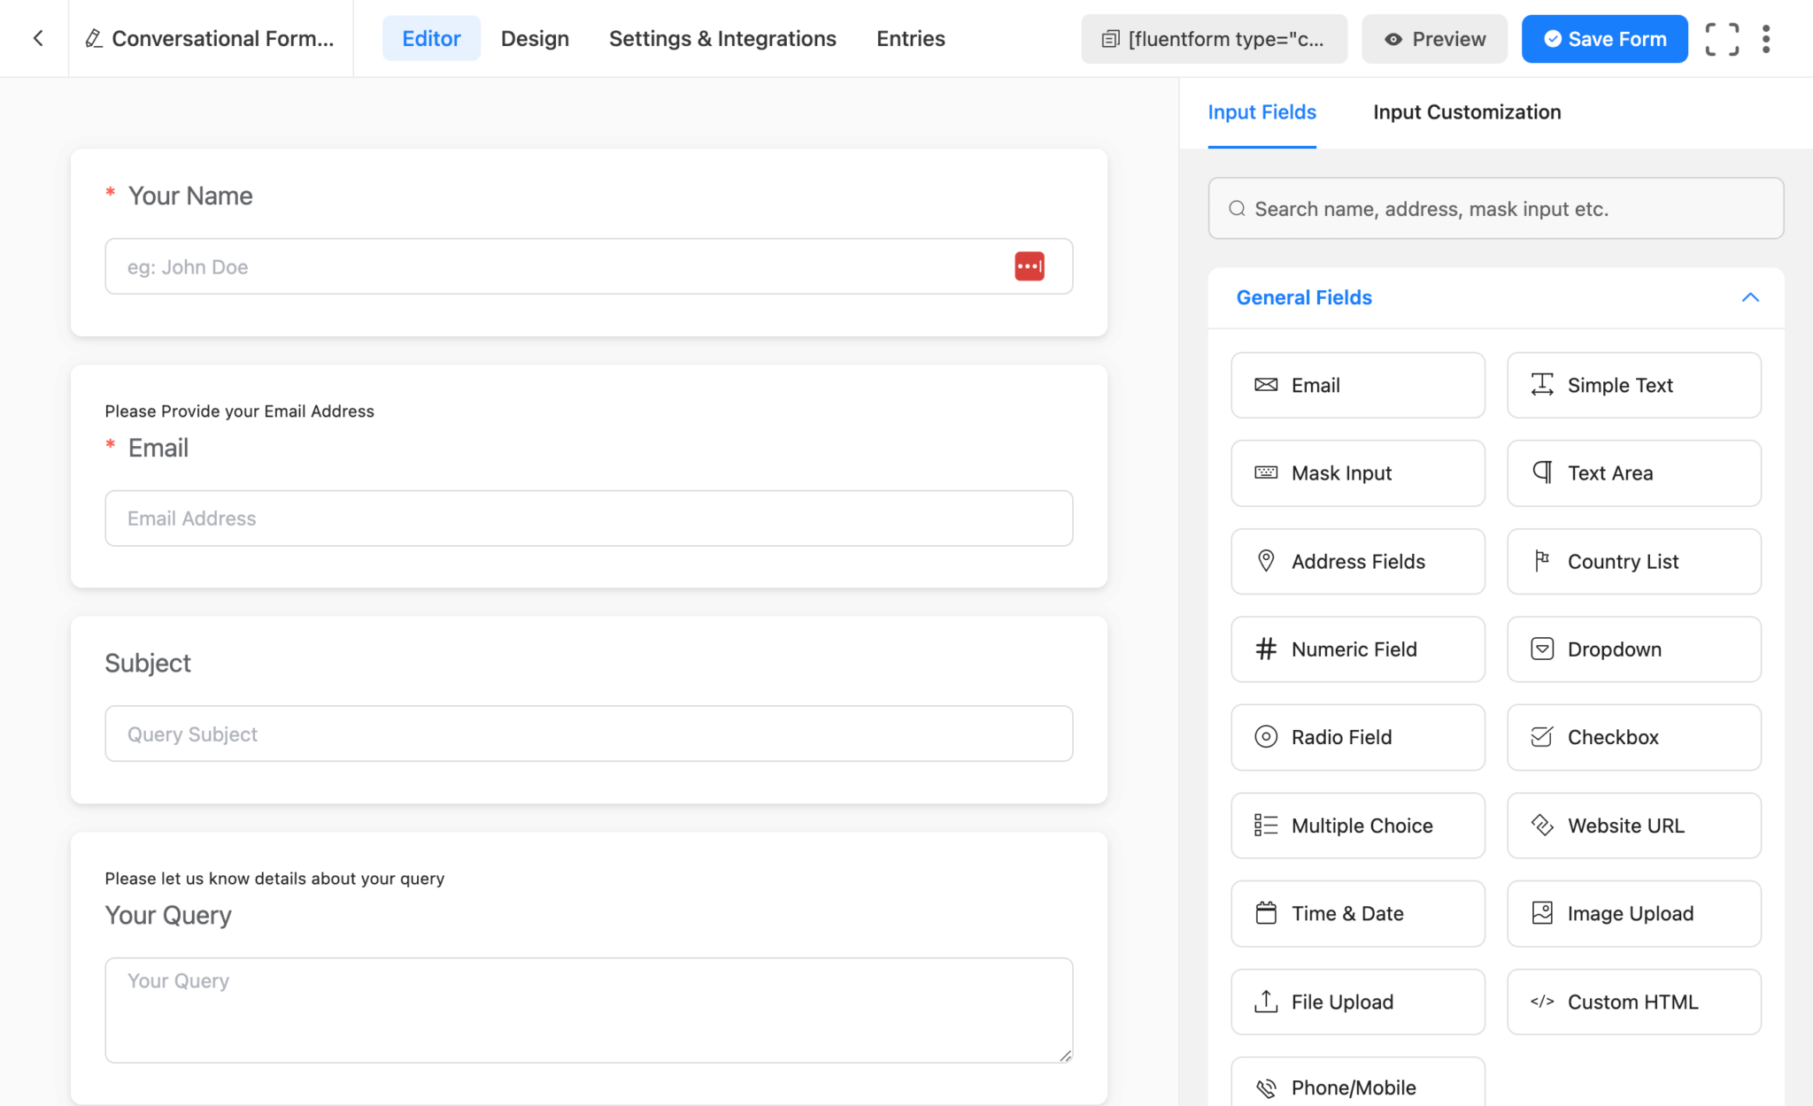1813x1106 pixels.
Task: Insert a Text Area field
Action: coord(1632,472)
